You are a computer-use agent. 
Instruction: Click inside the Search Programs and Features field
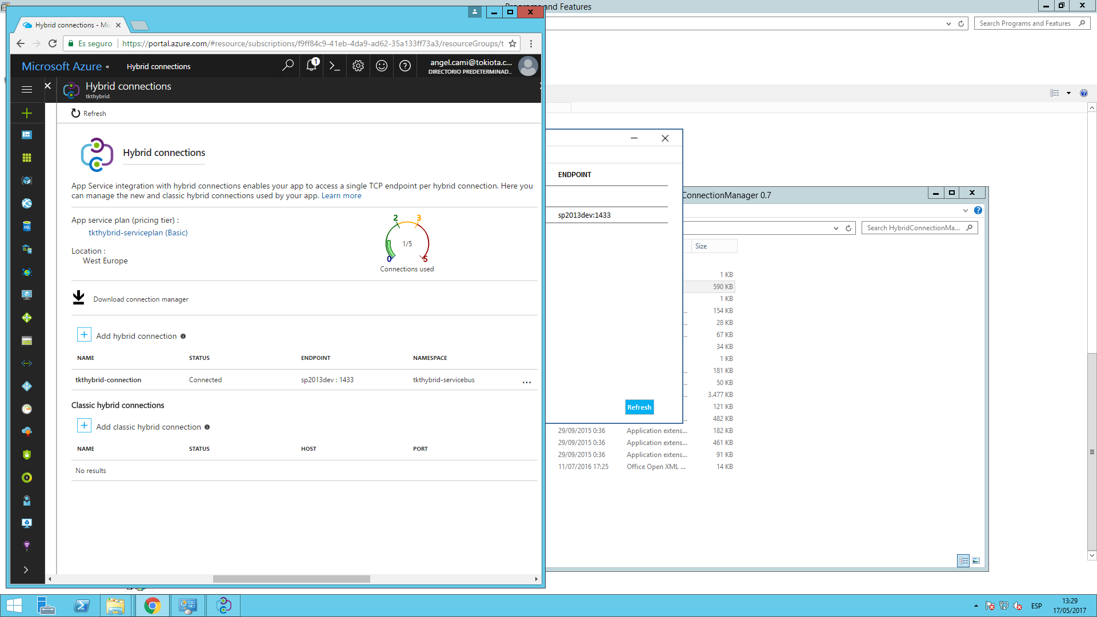click(x=1026, y=23)
